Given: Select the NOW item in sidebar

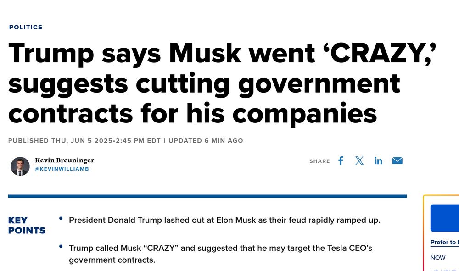Looking at the screenshot, I should click(x=438, y=258).
